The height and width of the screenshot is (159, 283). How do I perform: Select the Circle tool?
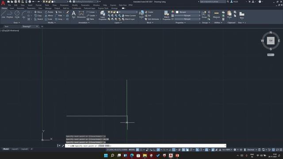point(17,14)
